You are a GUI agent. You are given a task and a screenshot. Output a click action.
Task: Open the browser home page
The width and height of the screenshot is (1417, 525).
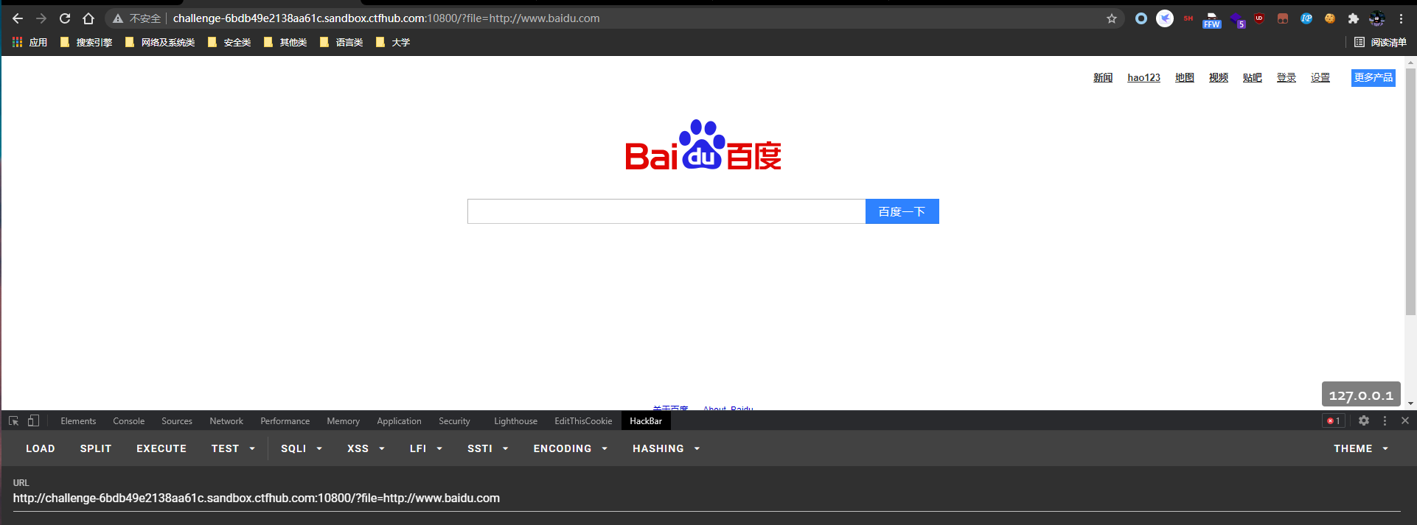click(x=88, y=18)
